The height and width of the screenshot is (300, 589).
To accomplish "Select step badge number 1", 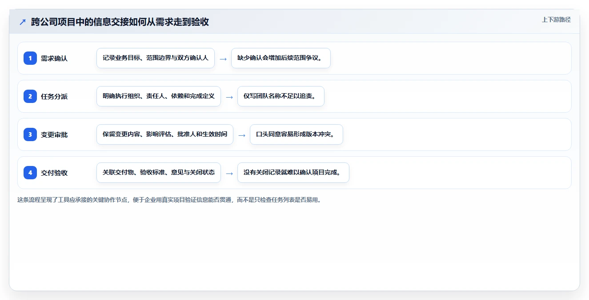I will pyautogui.click(x=30, y=58).
